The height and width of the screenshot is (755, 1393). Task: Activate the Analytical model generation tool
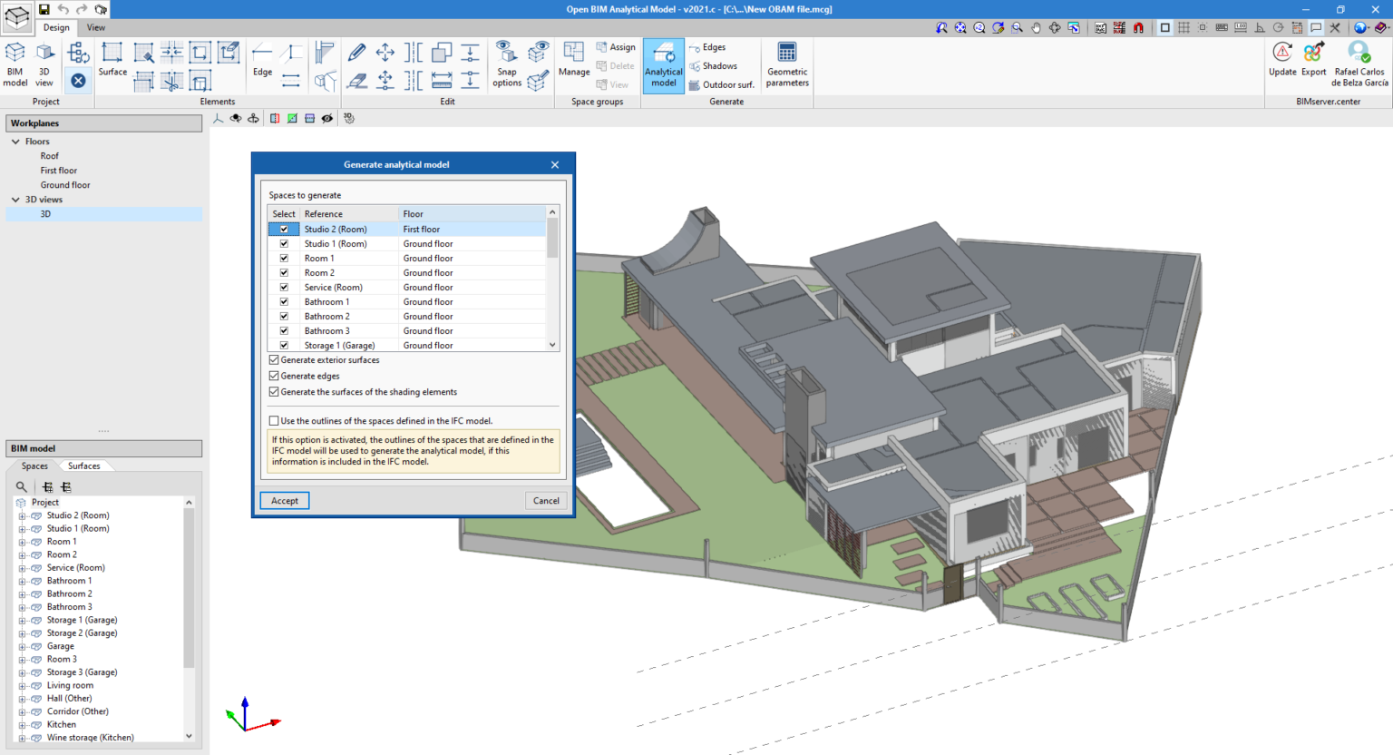(x=663, y=64)
